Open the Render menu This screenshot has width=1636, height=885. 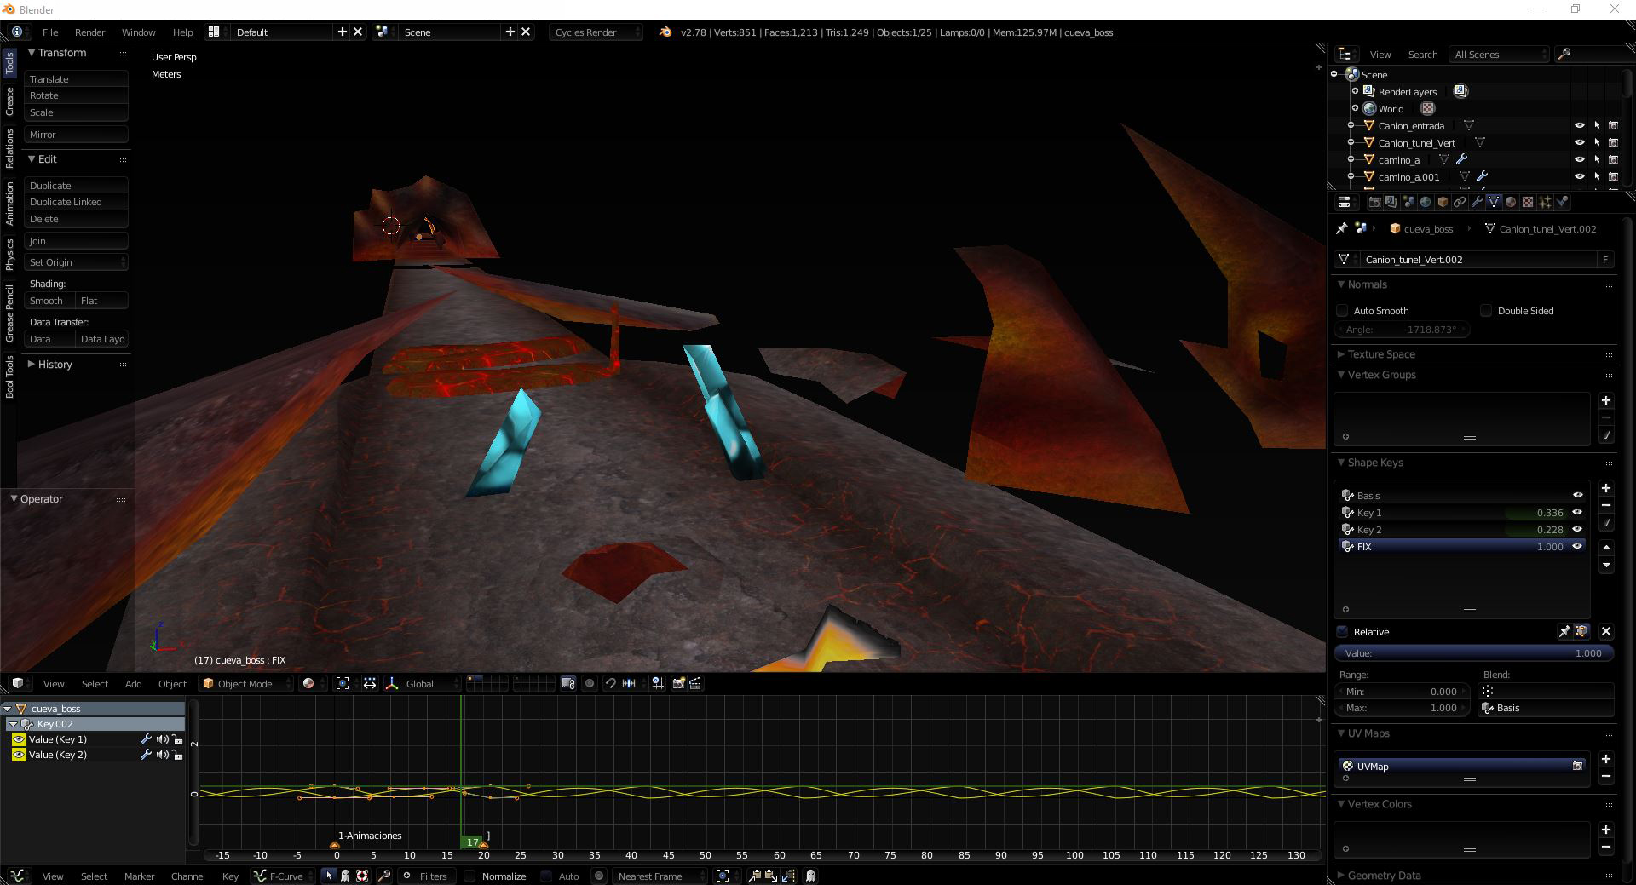pos(89,32)
